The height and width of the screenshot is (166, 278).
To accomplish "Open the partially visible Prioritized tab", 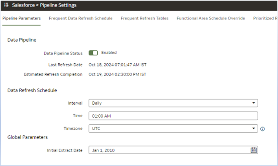I will (x=265, y=18).
